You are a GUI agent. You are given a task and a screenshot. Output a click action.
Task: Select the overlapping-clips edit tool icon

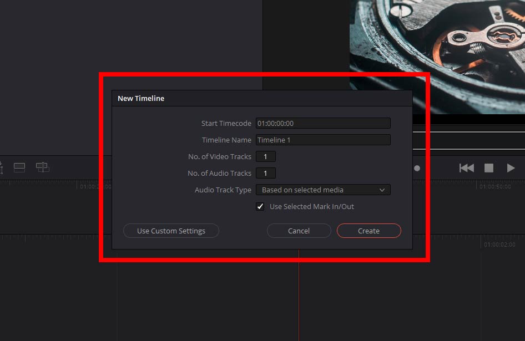point(43,167)
